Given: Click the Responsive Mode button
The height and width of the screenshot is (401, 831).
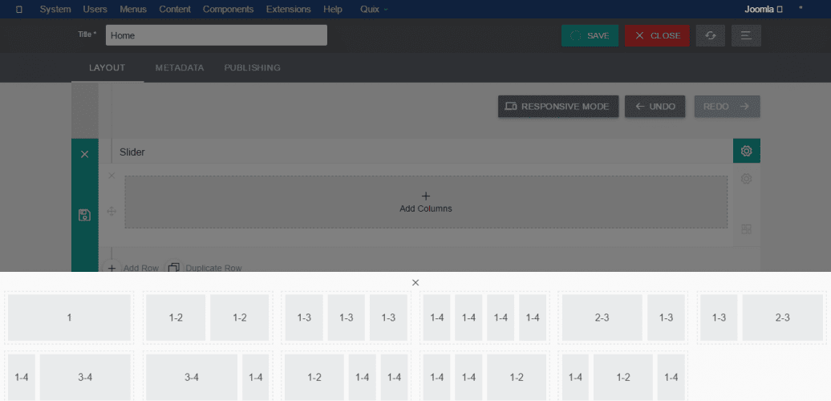Looking at the screenshot, I should tap(557, 107).
